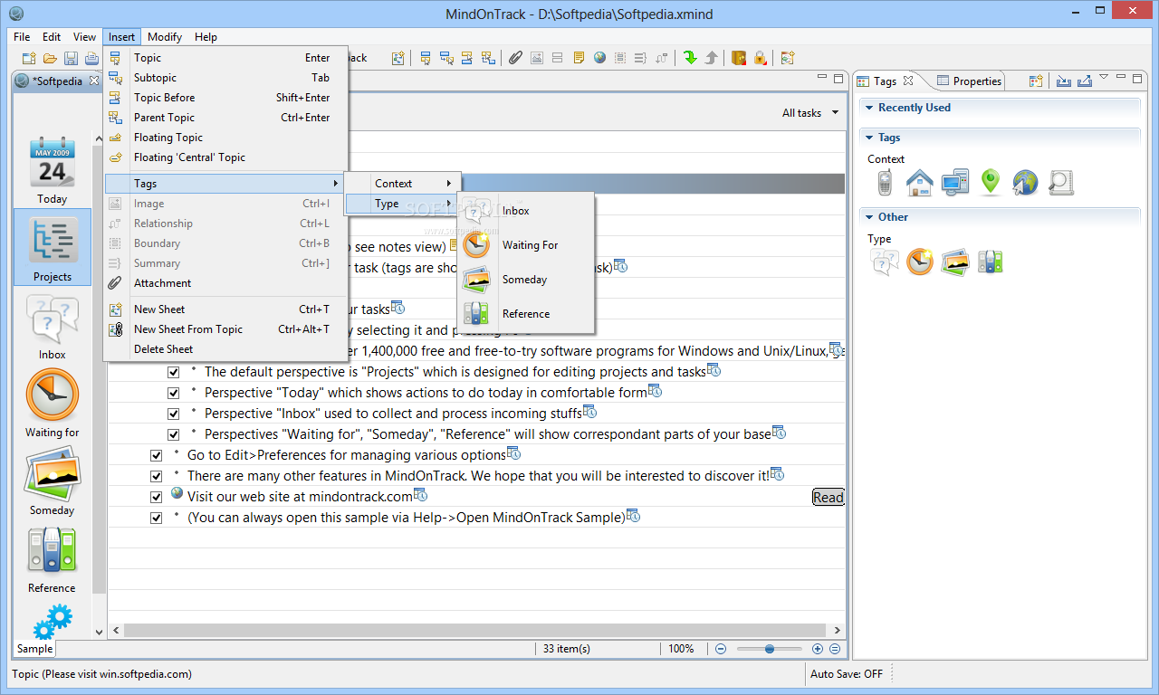
Task: Apply the computer context tag icon
Action: pyautogui.click(x=955, y=183)
